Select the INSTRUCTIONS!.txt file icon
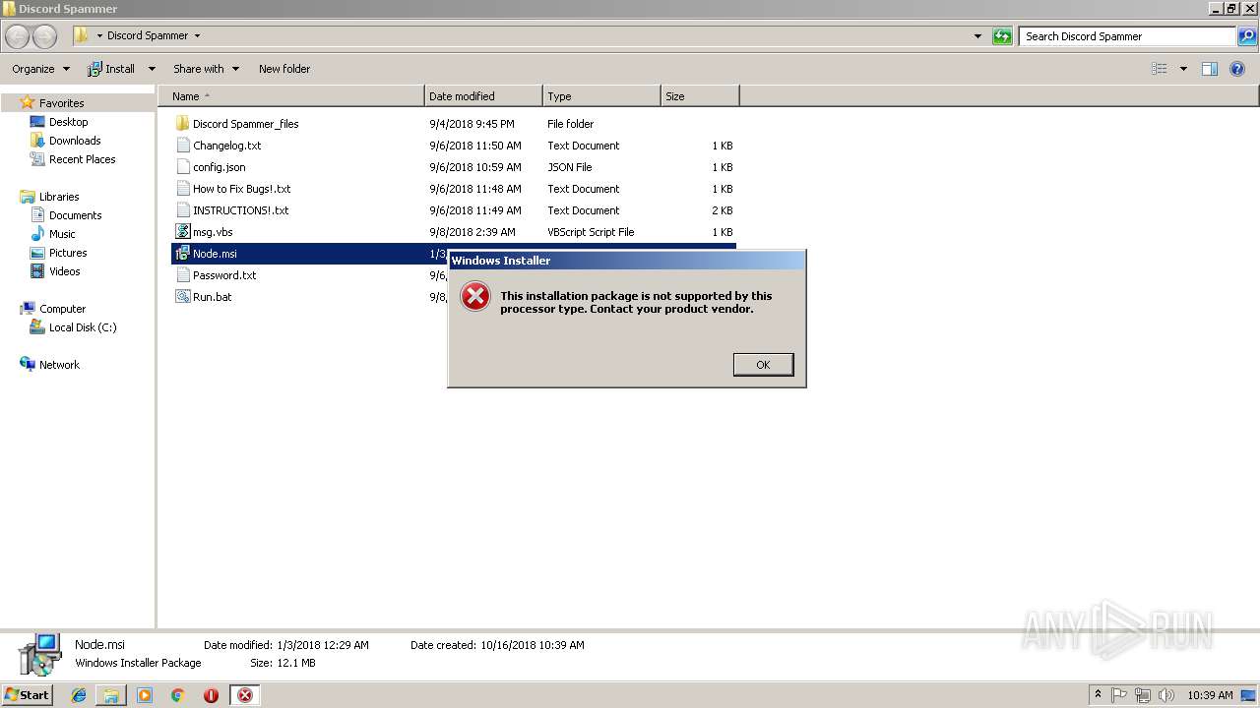Image resolution: width=1260 pixels, height=708 pixels. [x=182, y=210]
